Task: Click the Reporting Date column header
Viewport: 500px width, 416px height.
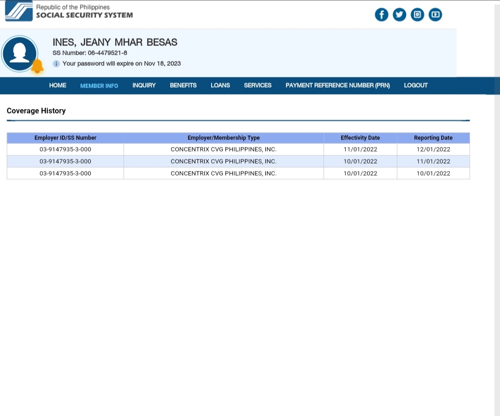Action: click(x=433, y=138)
